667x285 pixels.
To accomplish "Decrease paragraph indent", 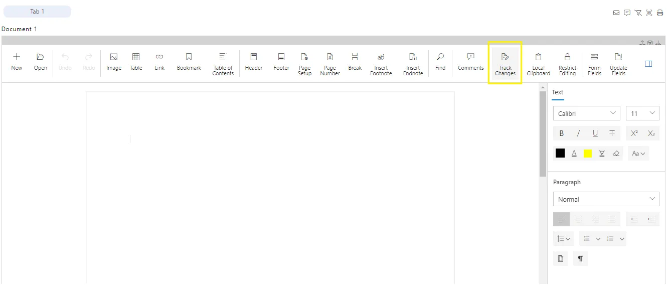I will [634, 219].
